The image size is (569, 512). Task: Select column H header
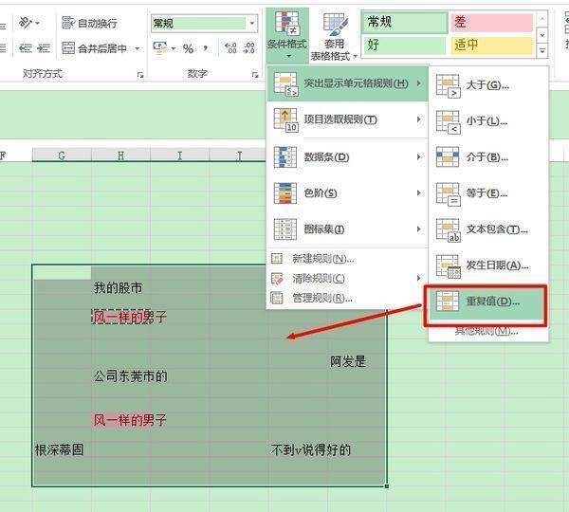click(x=120, y=155)
